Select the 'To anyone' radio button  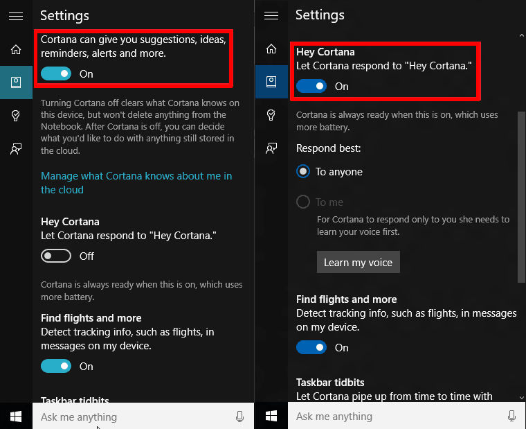tap(303, 172)
